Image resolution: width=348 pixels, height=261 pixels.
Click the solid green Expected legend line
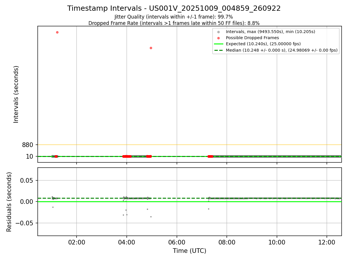point(219,44)
